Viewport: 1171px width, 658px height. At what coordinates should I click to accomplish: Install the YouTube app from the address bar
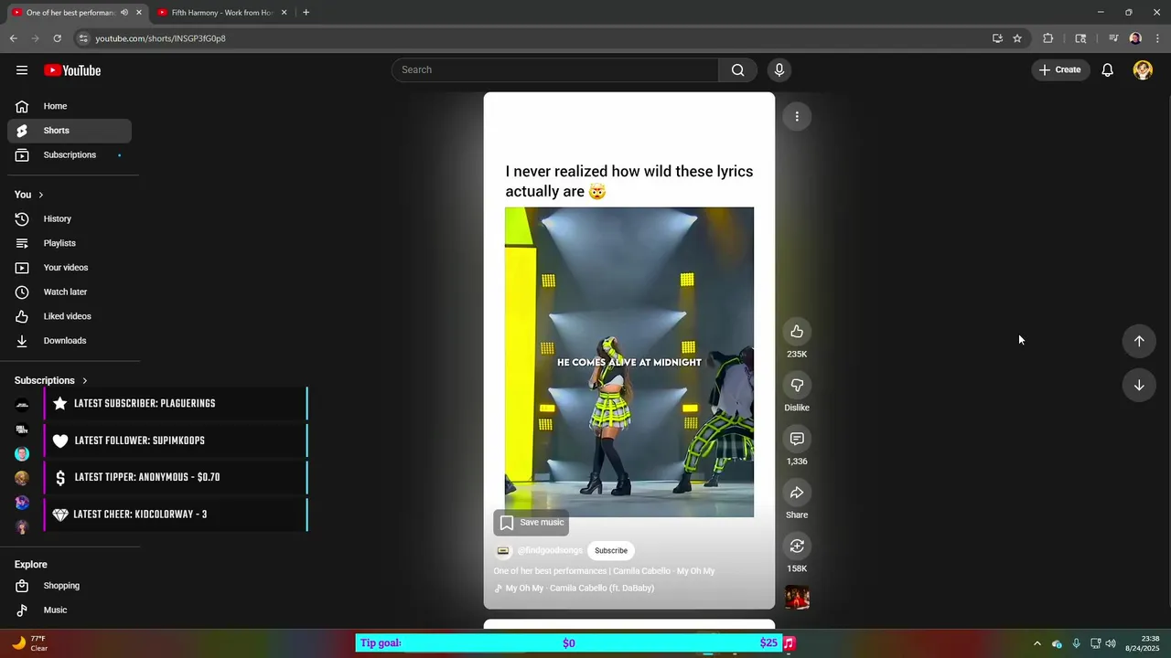(997, 38)
